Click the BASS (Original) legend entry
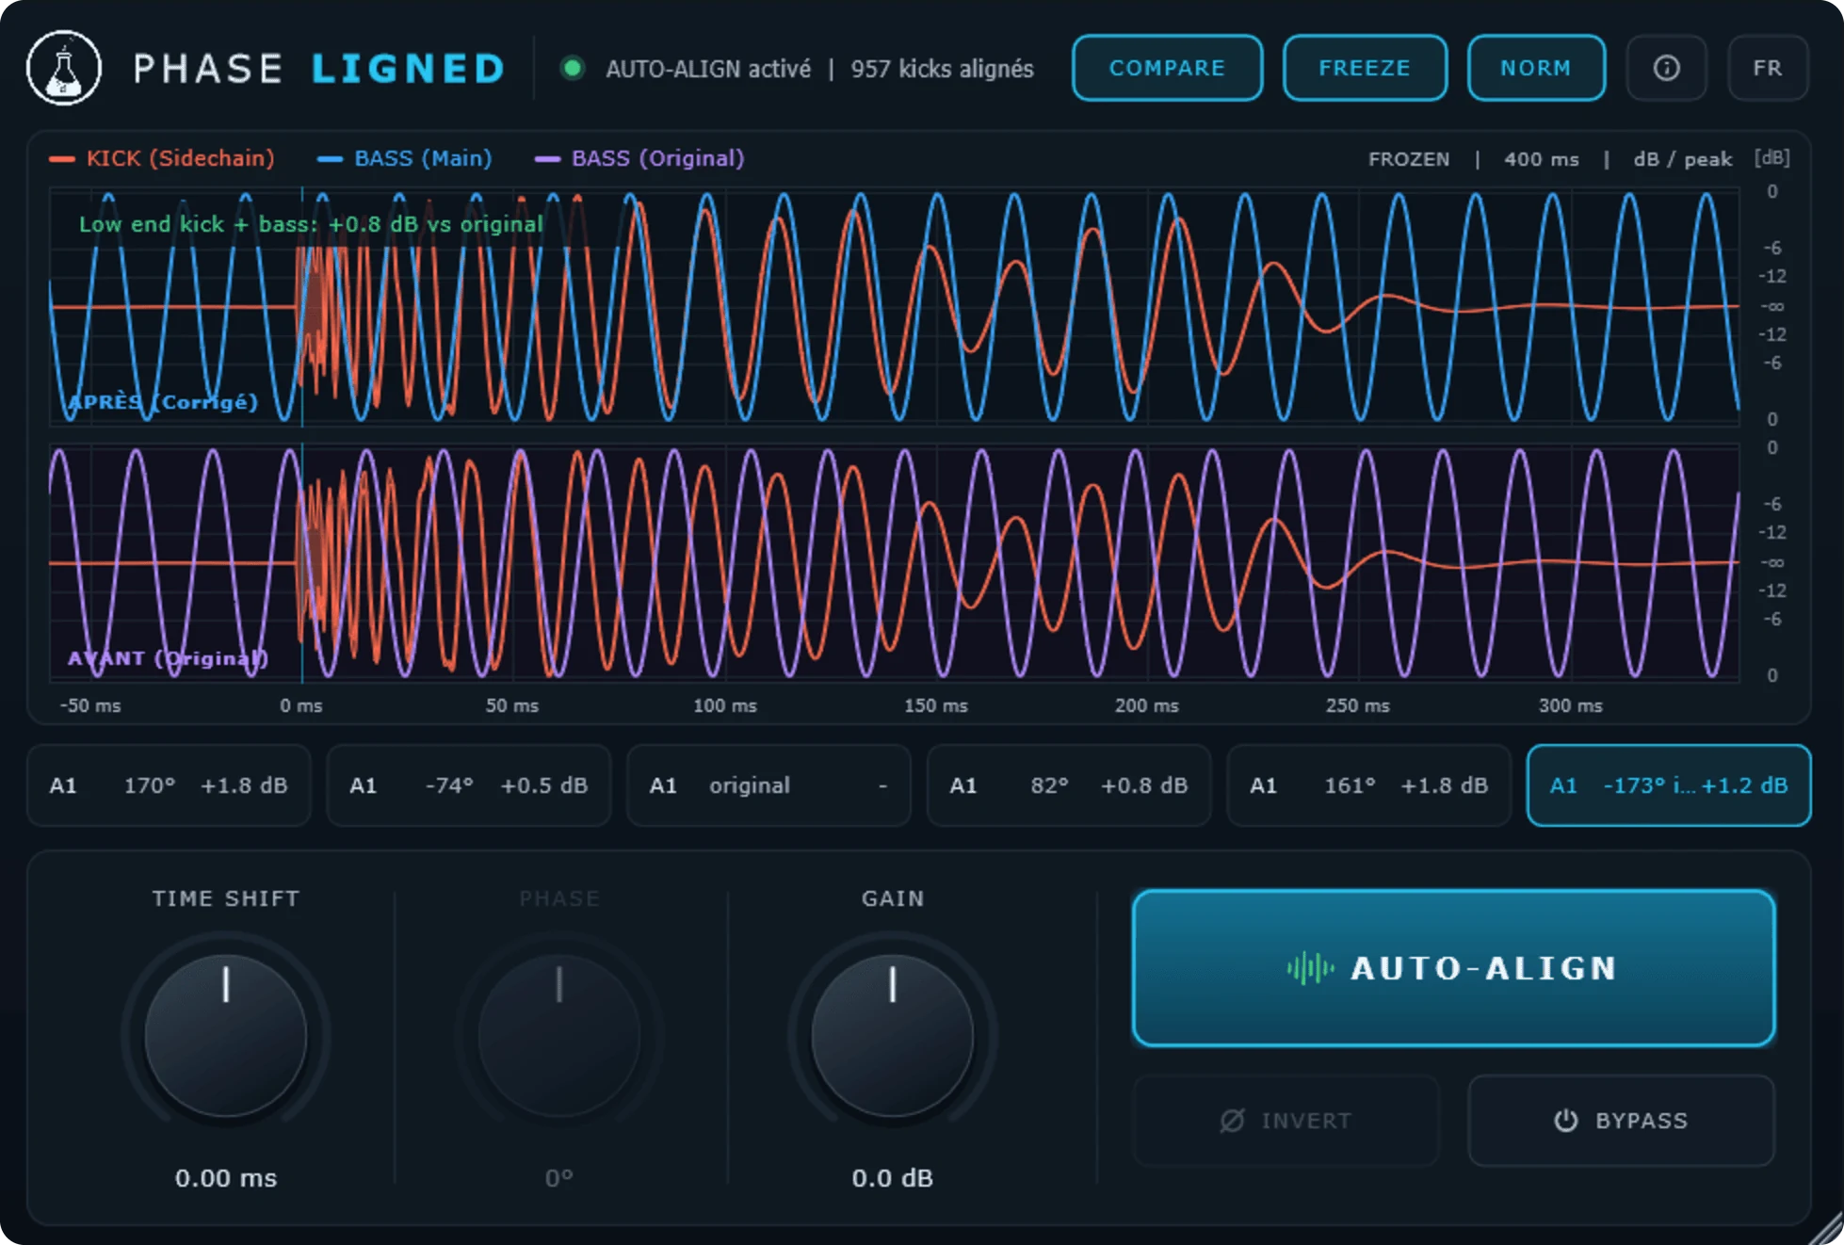Screen dimensions: 1844x1245 [x=640, y=158]
